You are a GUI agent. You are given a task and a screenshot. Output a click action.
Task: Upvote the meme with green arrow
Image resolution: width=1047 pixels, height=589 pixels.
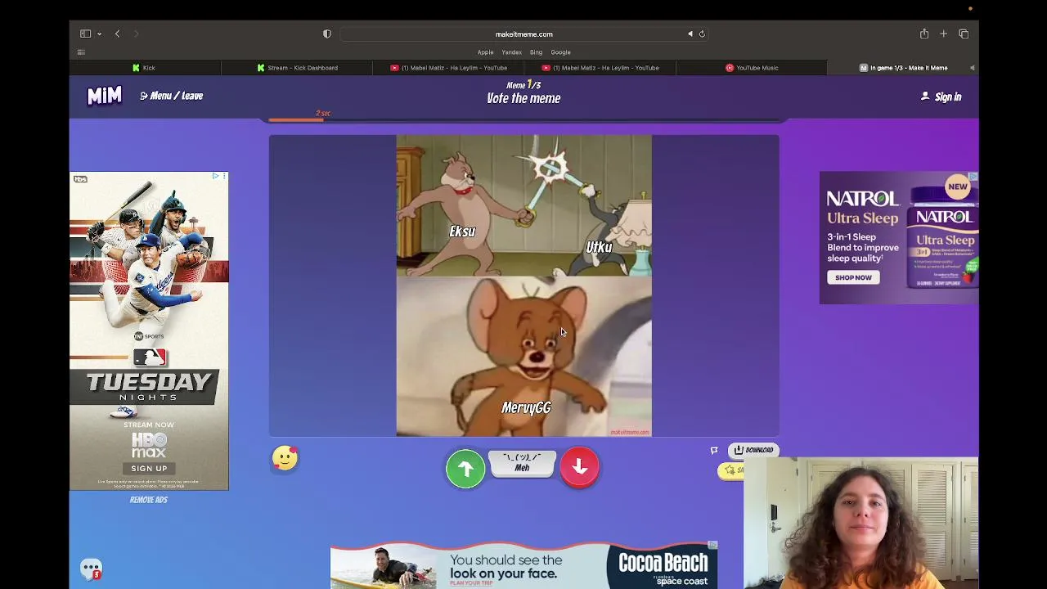coord(465,468)
